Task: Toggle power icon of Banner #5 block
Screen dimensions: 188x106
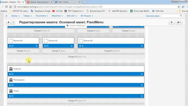Action: click(x=48, y=46)
